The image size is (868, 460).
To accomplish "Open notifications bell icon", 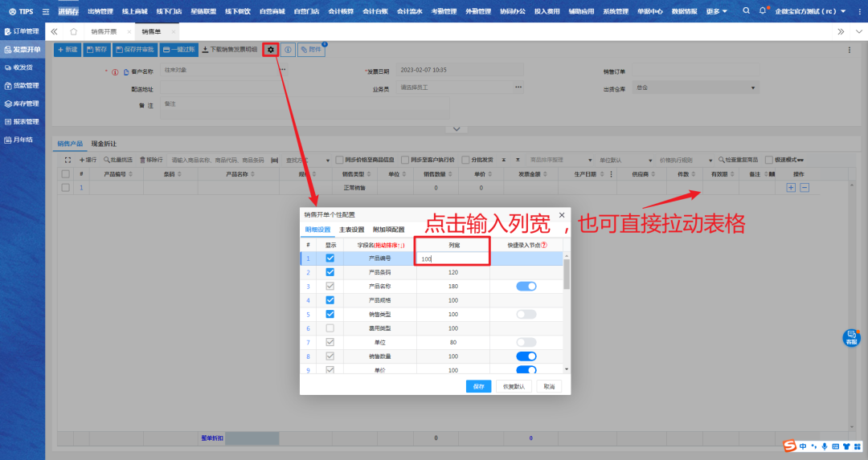I will pyautogui.click(x=762, y=11).
